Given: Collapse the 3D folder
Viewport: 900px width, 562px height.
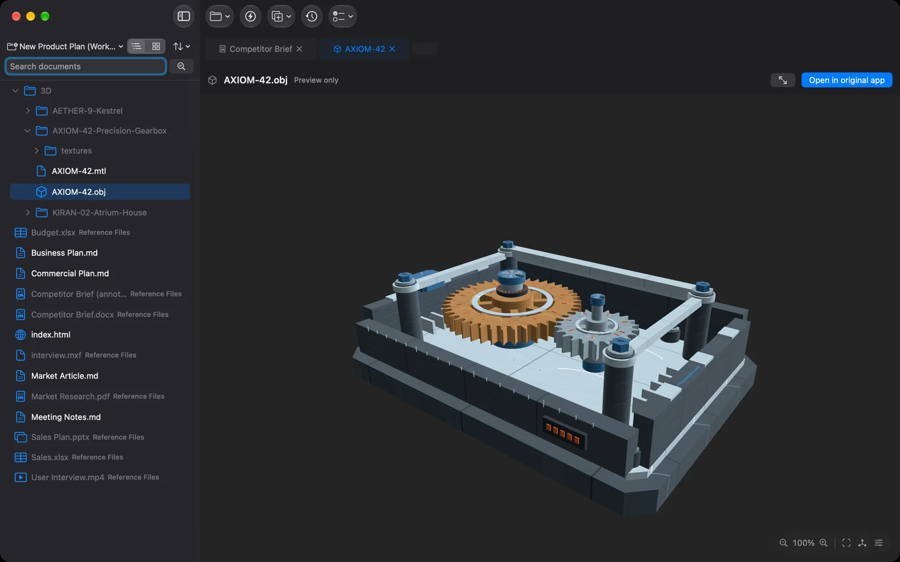Looking at the screenshot, I should [x=15, y=91].
